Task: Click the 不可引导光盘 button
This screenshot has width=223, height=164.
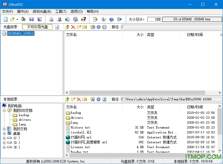Action: pyautogui.click(x=37, y=27)
